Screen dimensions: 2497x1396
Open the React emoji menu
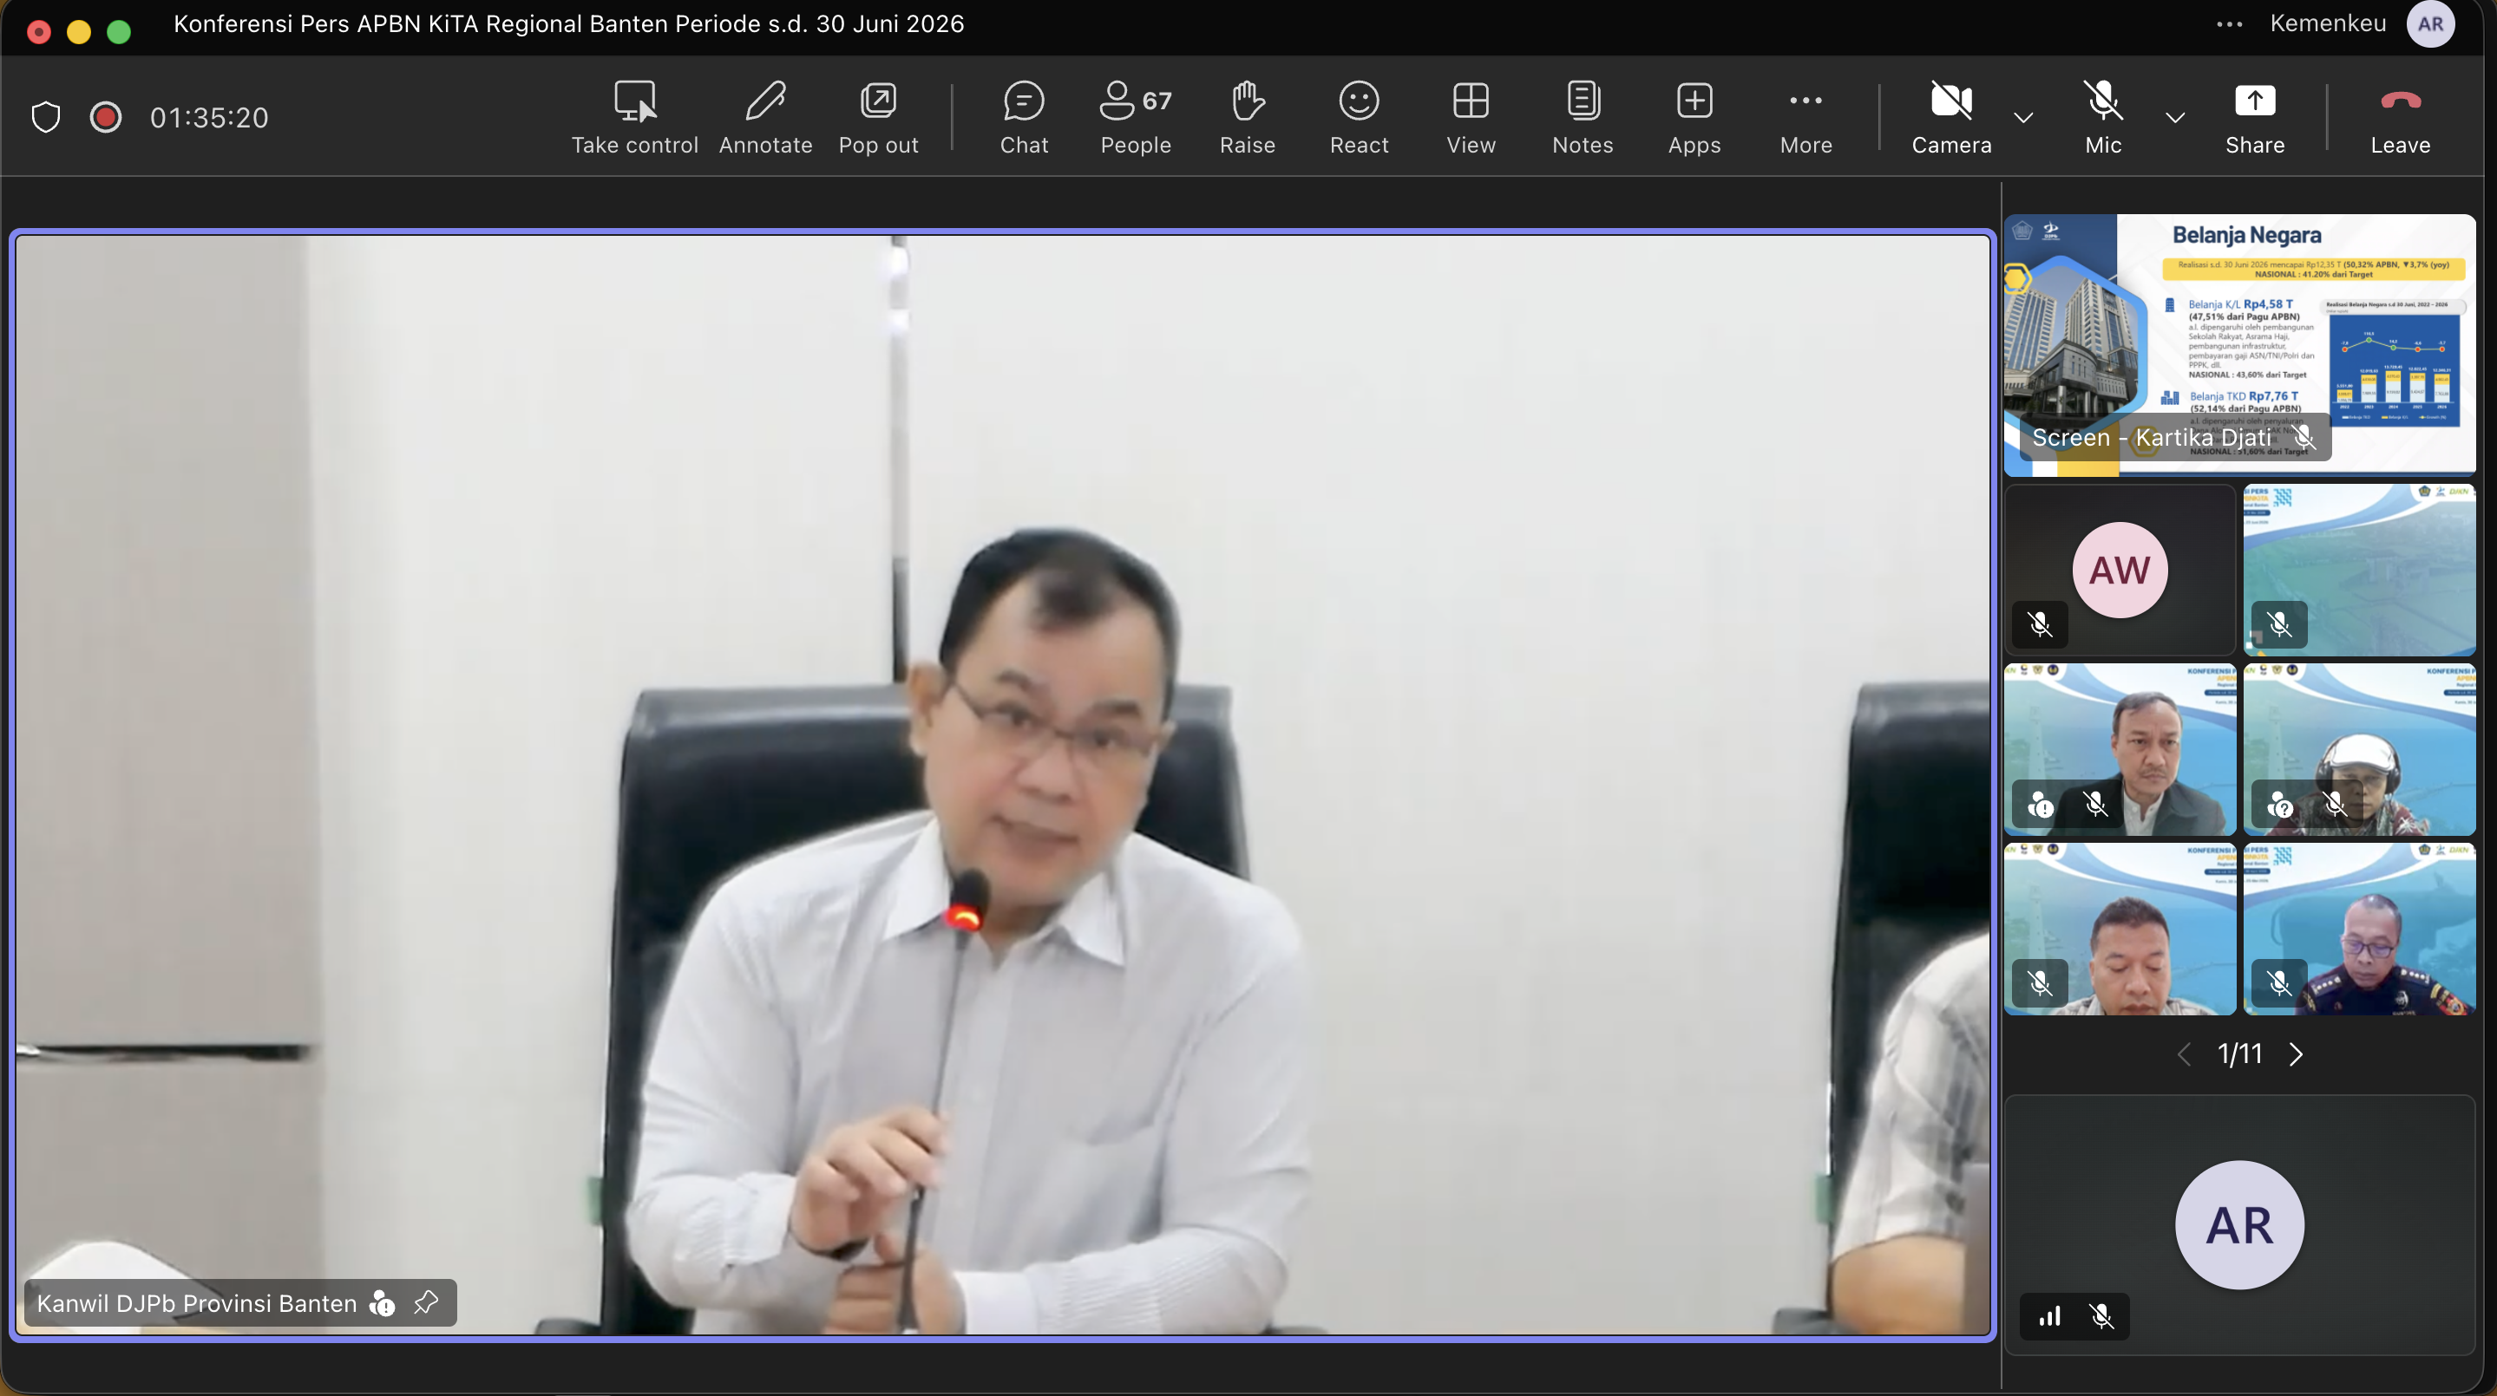tap(1359, 117)
